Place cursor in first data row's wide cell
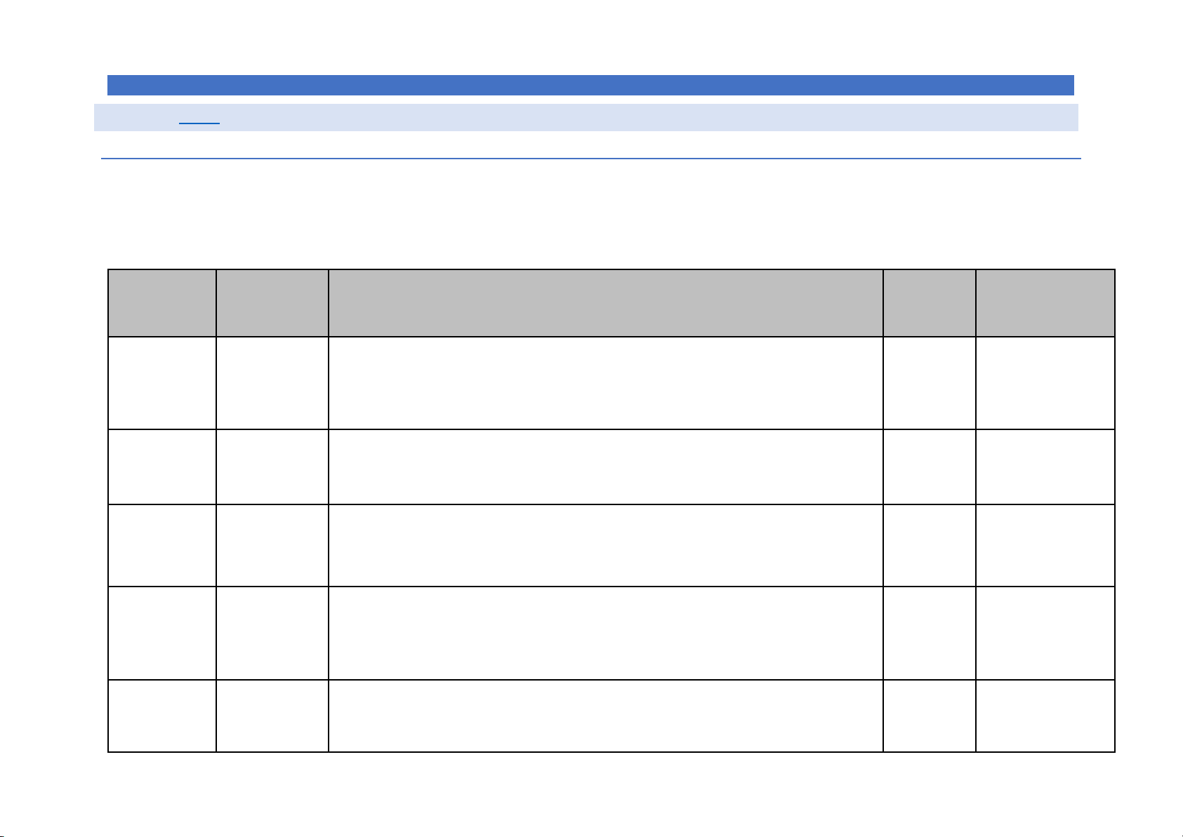Image resolution: width=1183 pixels, height=837 pixels. [605, 383]
